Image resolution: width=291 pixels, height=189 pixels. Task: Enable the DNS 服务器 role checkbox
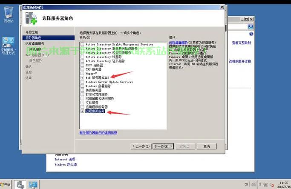click(82, 69)
